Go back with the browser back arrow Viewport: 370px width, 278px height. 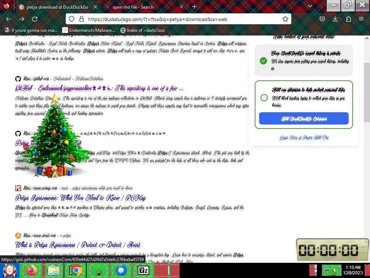click(x=9, y=19)
